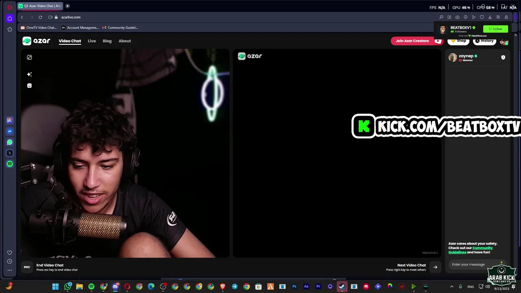Open the snapshot camera icon in toolbar

click(458, 17)
